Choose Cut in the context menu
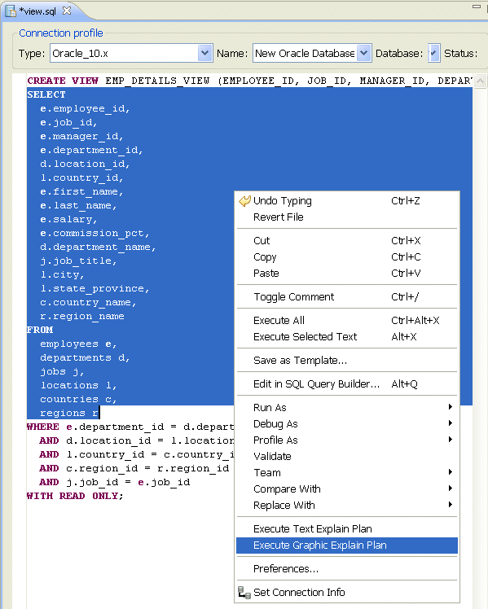 tap(347, 241)
